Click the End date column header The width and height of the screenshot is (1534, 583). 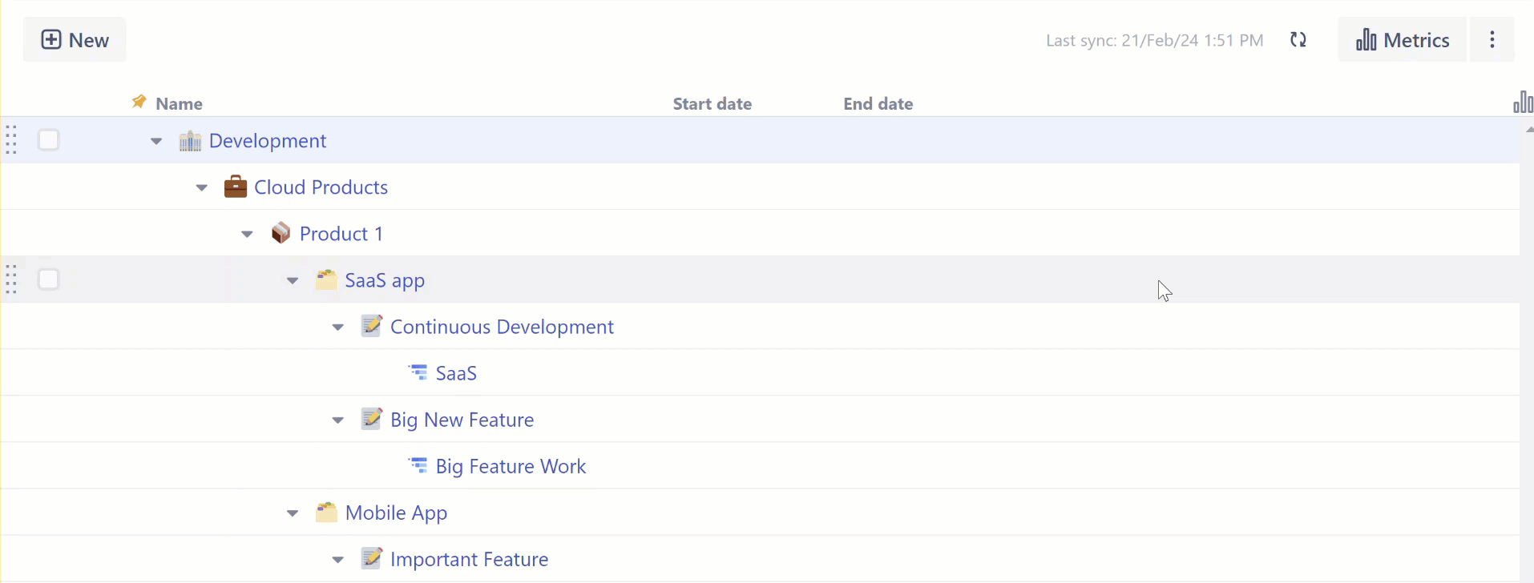[878, 103]
